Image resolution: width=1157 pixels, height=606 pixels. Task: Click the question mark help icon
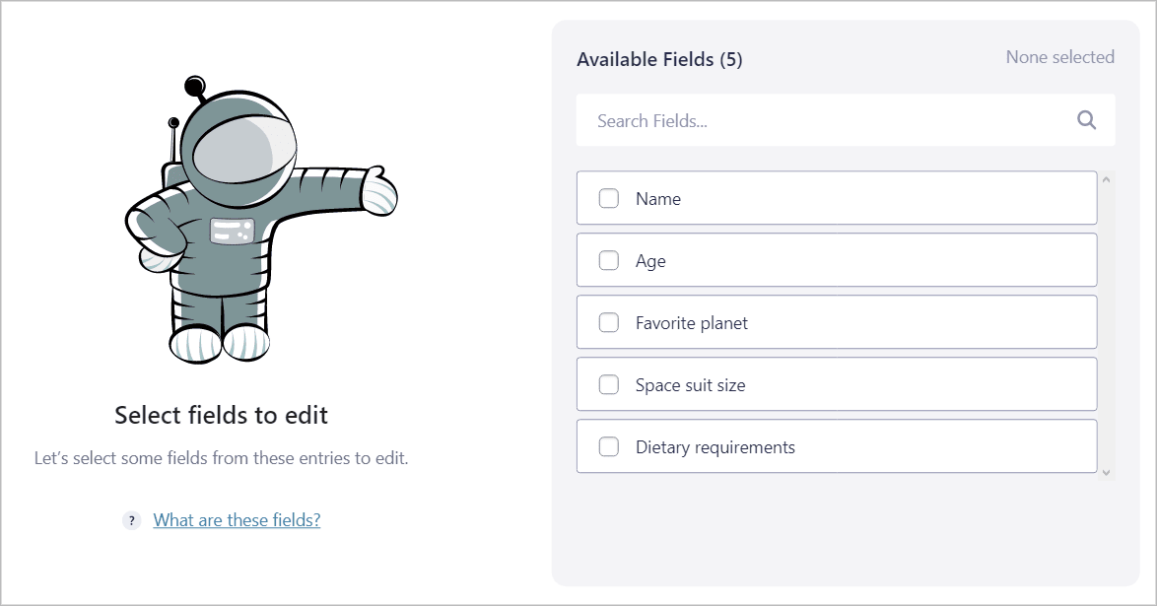[131, 520]
